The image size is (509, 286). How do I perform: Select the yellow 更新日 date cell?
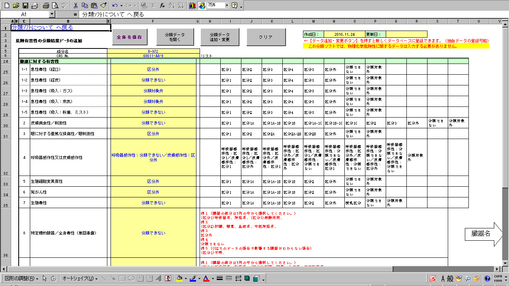[406, 34]
